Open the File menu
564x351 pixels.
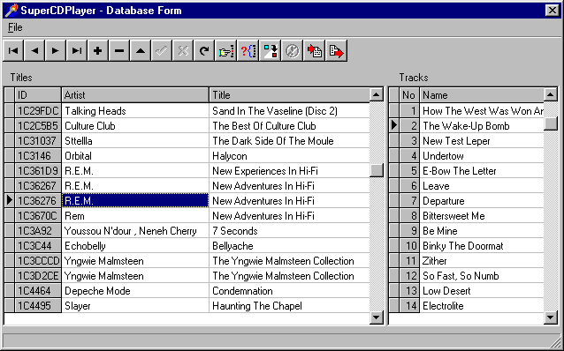coord(15,27)
